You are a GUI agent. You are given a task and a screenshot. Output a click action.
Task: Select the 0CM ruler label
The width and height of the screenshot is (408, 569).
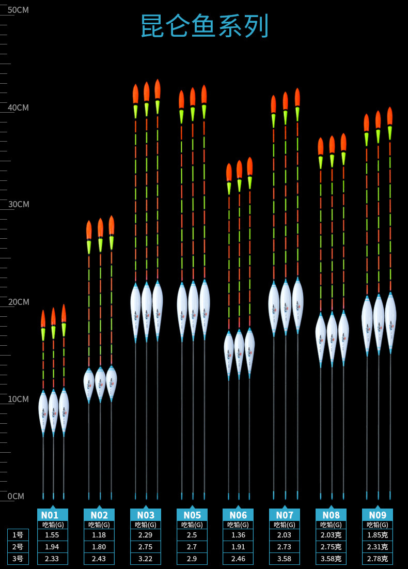point(16,497)
